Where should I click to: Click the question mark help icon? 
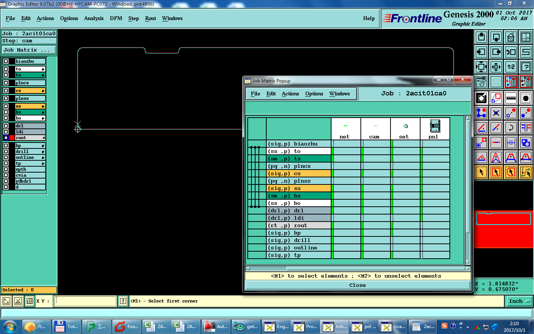tap(526, 67)
